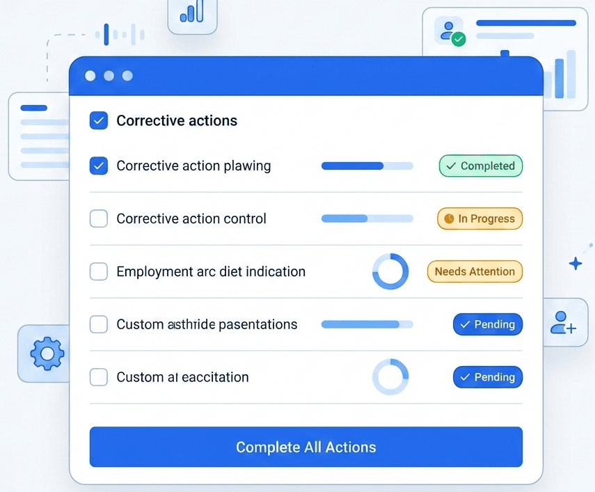This screenshot has height=492, width=595.
Task: Click the Corrective action plawing progress bar
Action: point(367,166)
